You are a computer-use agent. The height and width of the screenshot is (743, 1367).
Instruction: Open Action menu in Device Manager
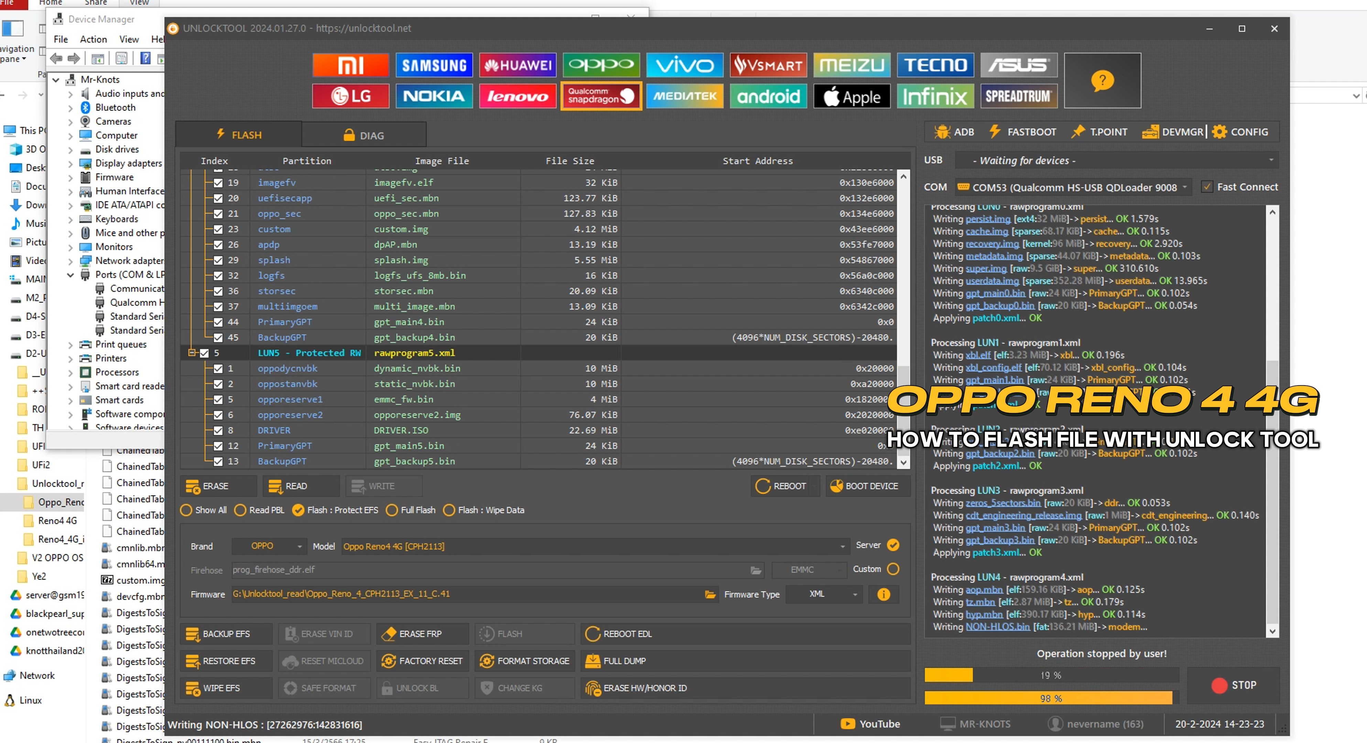coord(94,39)
